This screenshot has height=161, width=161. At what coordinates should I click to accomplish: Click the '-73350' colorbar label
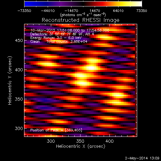[x=24, y=11]
